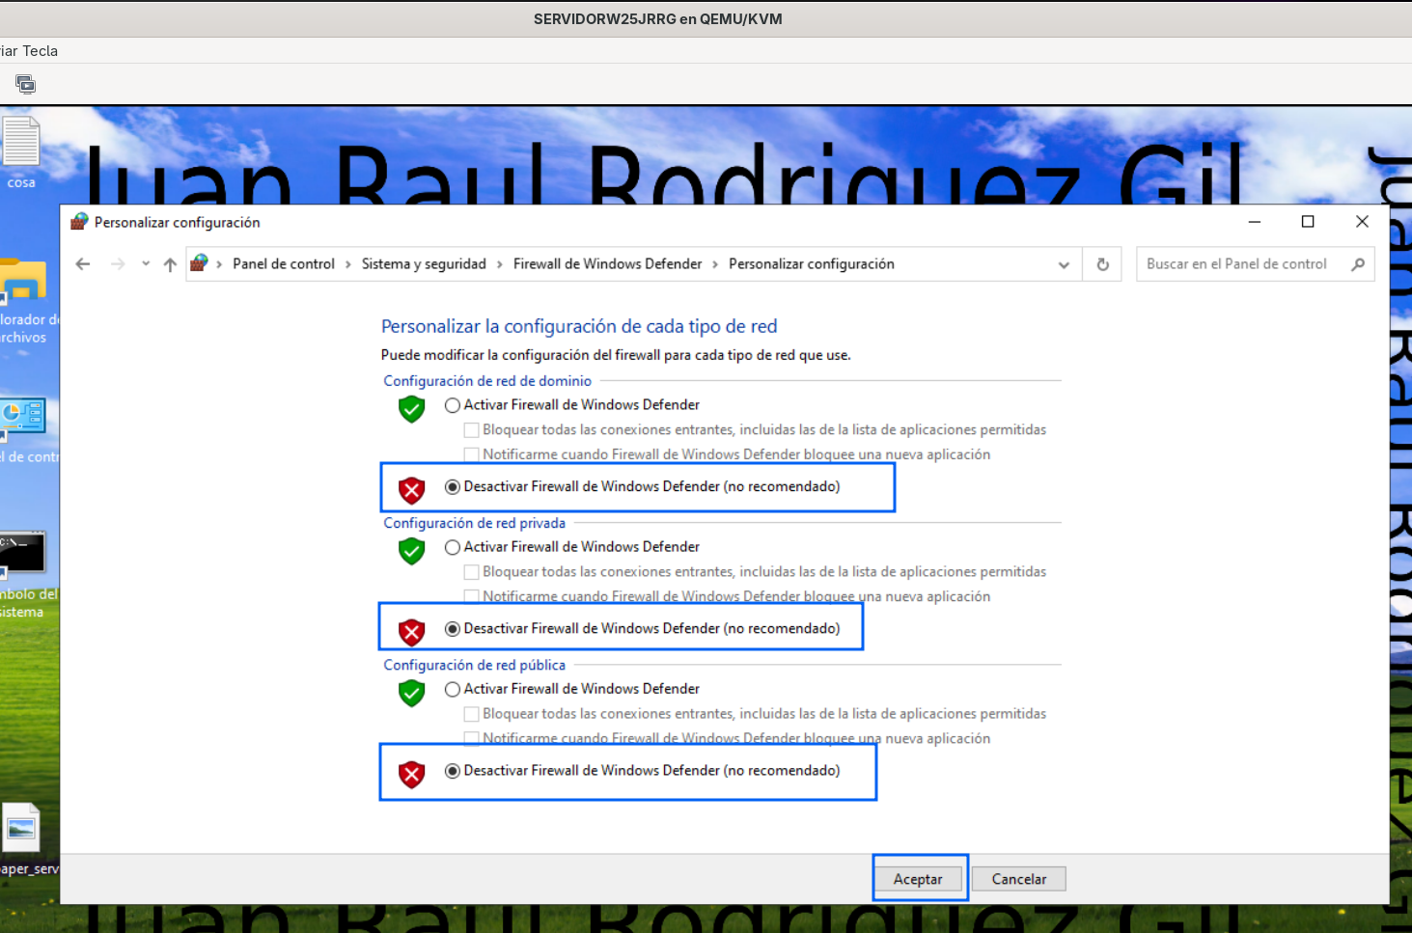Click the firewall icon in window title bar
1412x933 pixels.
(x=79, y=222)
